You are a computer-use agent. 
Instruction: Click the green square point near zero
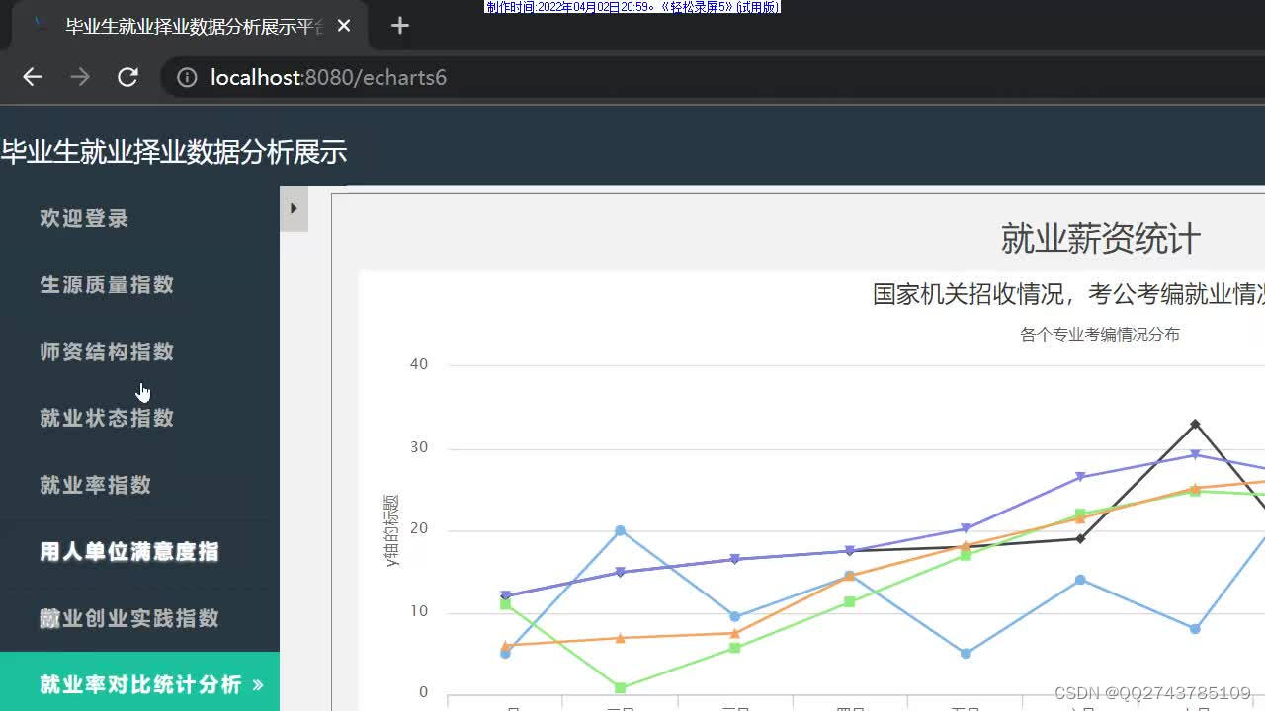coord(620,687)
